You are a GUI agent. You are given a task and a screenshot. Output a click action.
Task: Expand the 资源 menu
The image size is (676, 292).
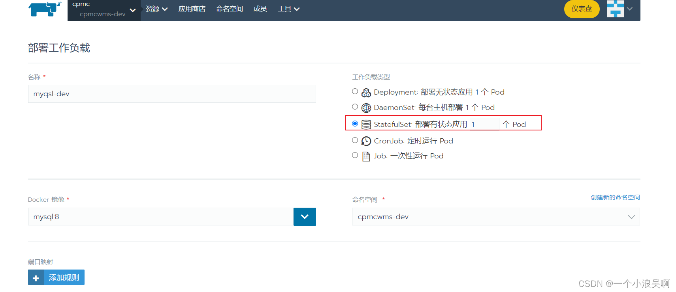pyautogui.click(x=157, y=9)
